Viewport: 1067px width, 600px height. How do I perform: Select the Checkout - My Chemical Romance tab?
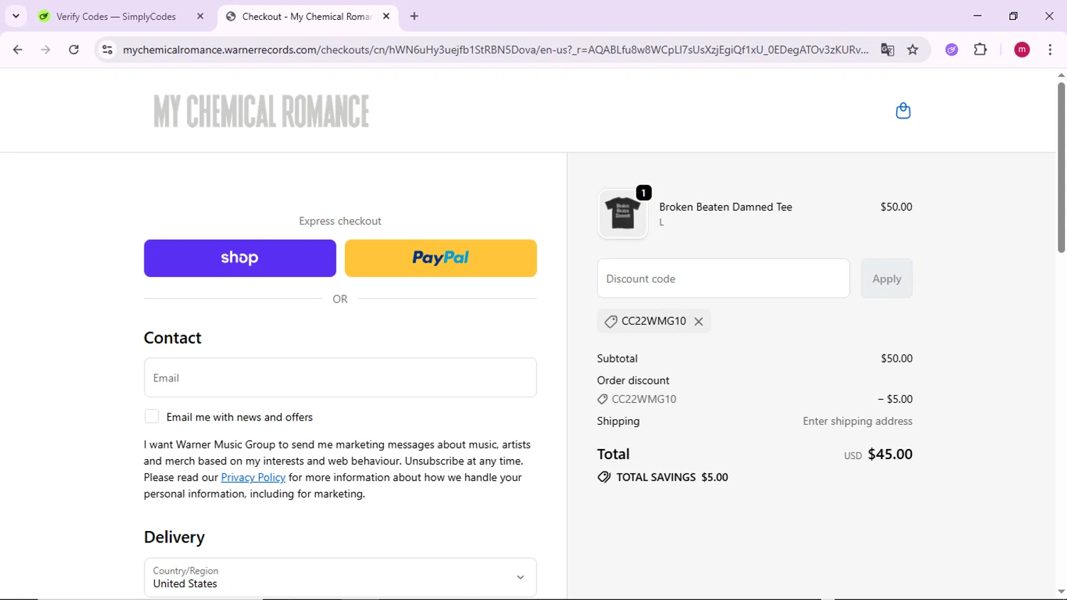click(x=308, y=16)
